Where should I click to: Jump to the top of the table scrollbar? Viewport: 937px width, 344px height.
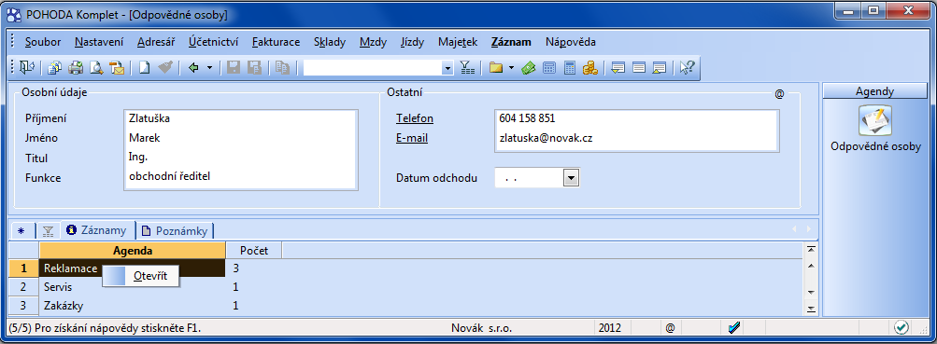(x=811, y=249)
